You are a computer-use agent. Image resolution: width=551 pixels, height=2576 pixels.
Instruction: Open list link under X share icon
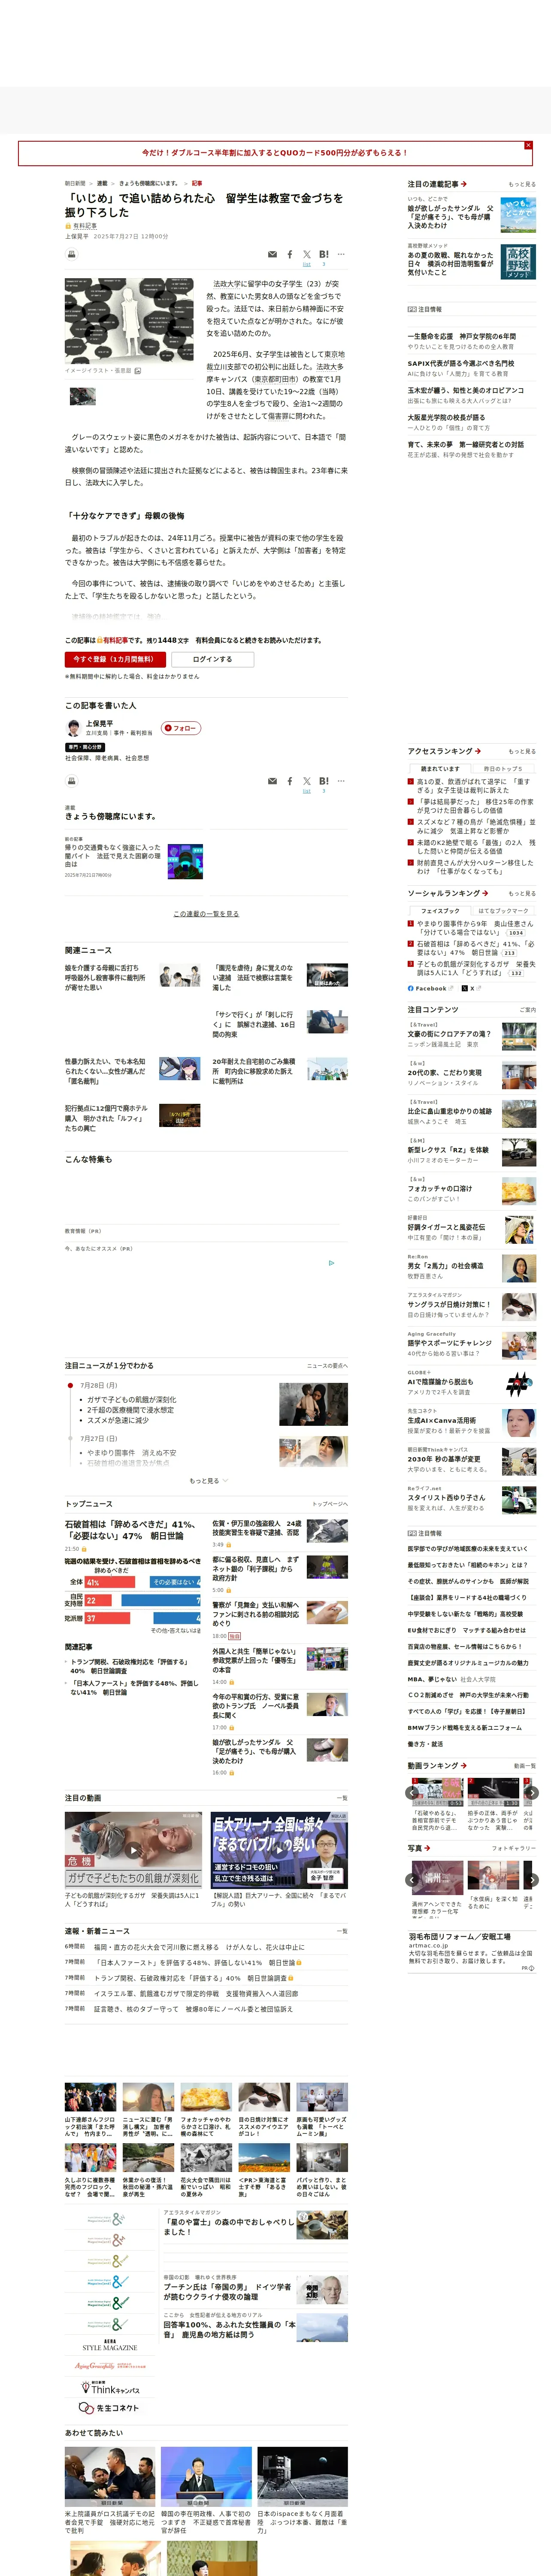307,264
